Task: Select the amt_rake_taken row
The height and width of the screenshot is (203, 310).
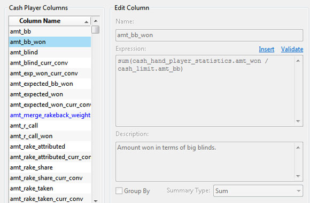Action: (x=50, y=188)
